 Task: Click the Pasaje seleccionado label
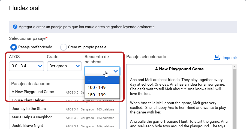point(146,57)
